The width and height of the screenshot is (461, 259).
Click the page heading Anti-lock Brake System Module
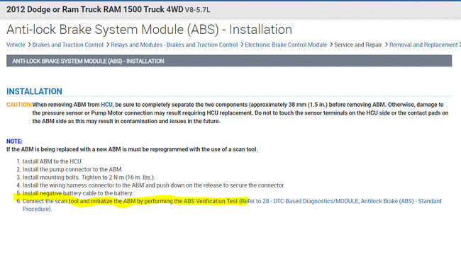pyautogui.click(x=149, y=30)
